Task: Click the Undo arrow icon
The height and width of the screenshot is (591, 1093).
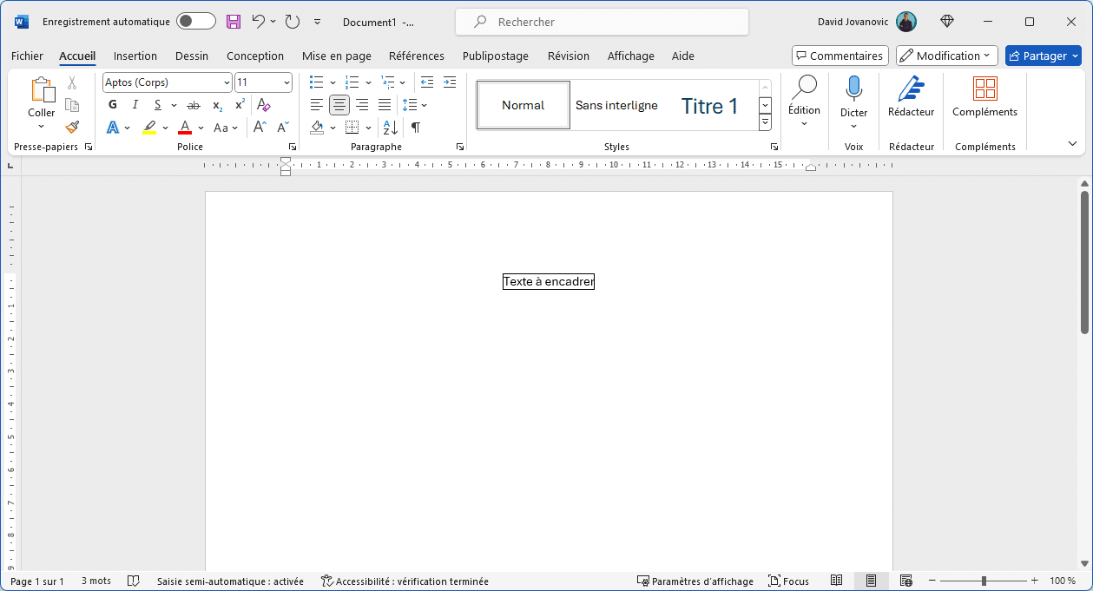Action: point(258,22)
